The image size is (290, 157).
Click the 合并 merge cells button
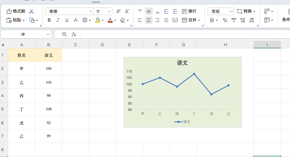click(x=189, y=20)
